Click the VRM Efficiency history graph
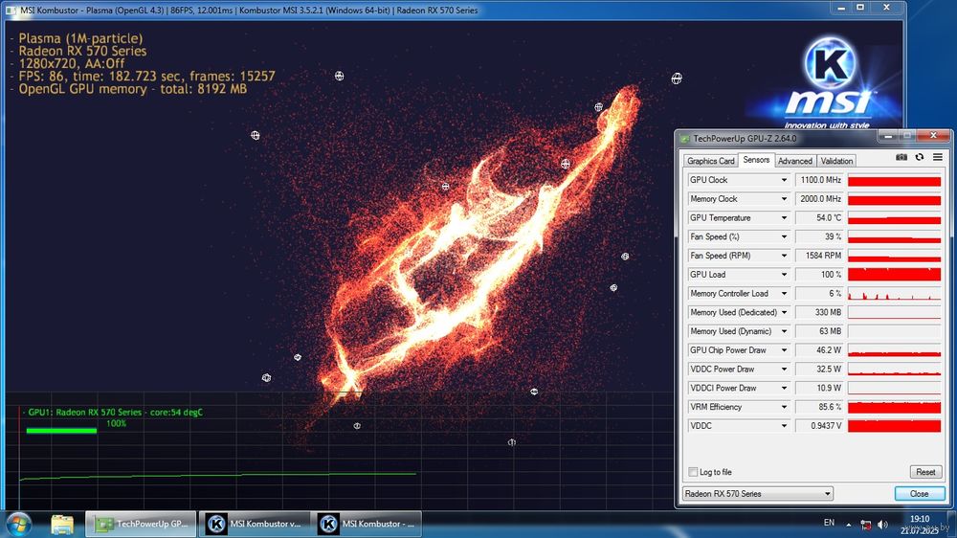 tap(894, 407)
